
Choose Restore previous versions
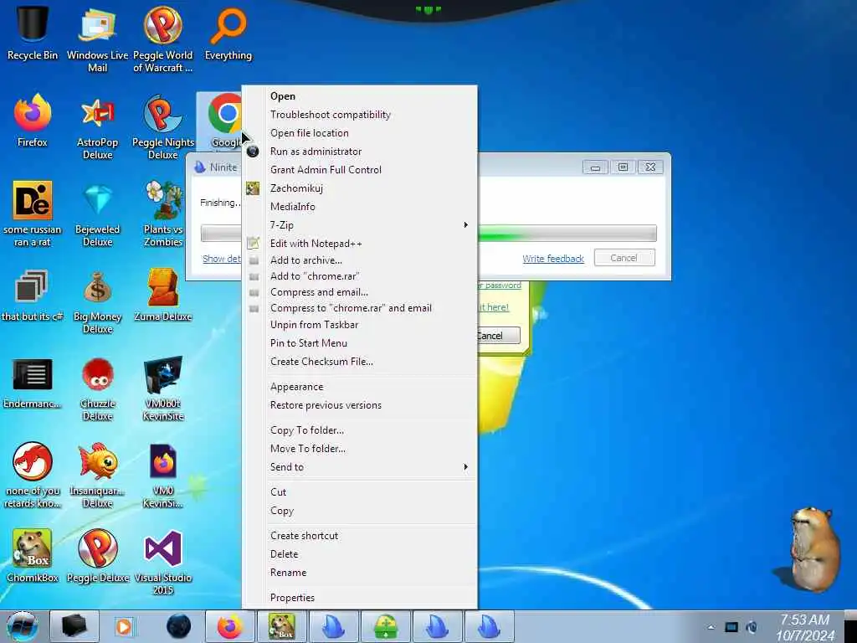click(x=360, y=405)
